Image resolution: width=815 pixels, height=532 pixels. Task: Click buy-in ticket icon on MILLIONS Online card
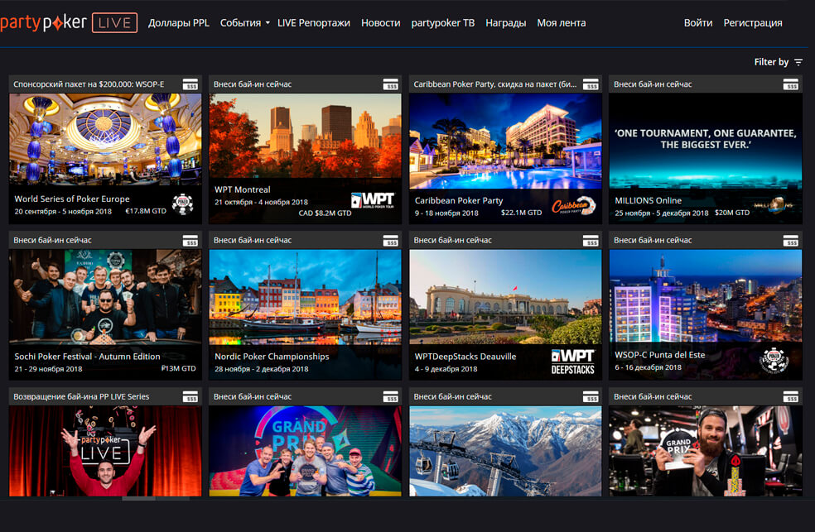tap(791, 84)
